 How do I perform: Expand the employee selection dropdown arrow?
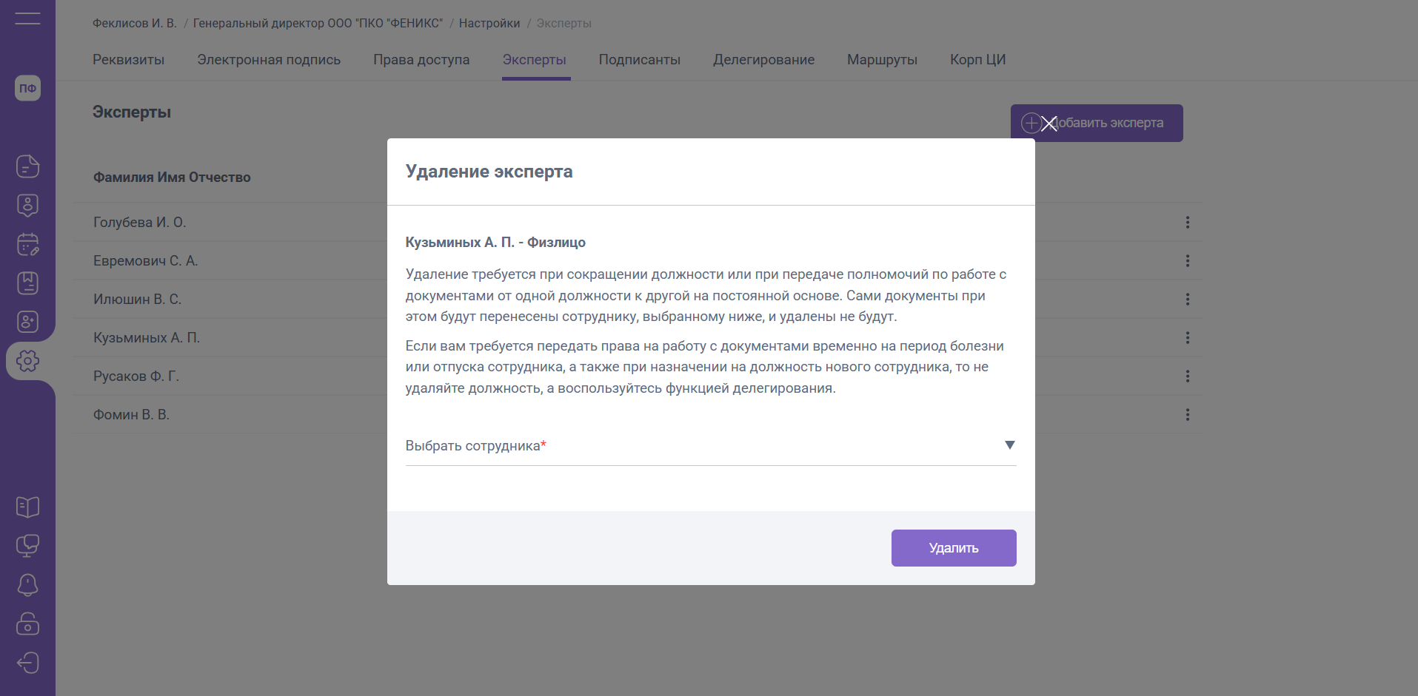tap(1009, 445)
